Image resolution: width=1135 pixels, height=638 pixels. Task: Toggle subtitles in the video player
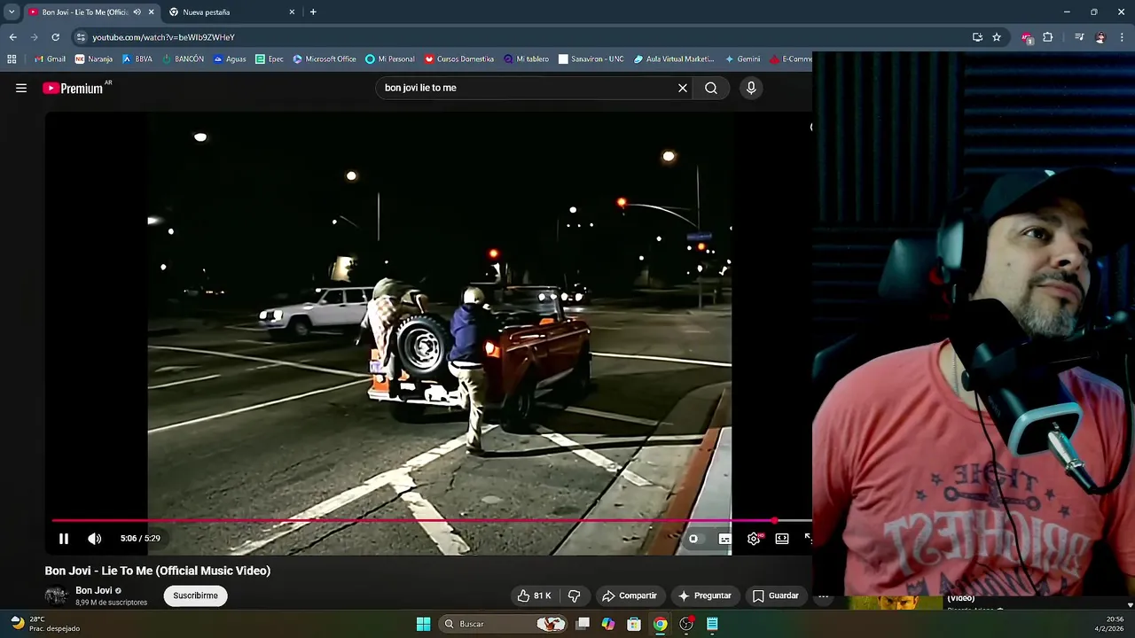pos(724,539)
